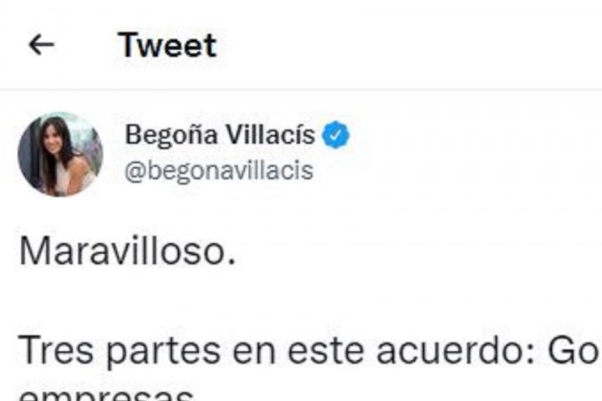Click the @begonavillacis handle
The image size is (602, 401).
point(219,170)
